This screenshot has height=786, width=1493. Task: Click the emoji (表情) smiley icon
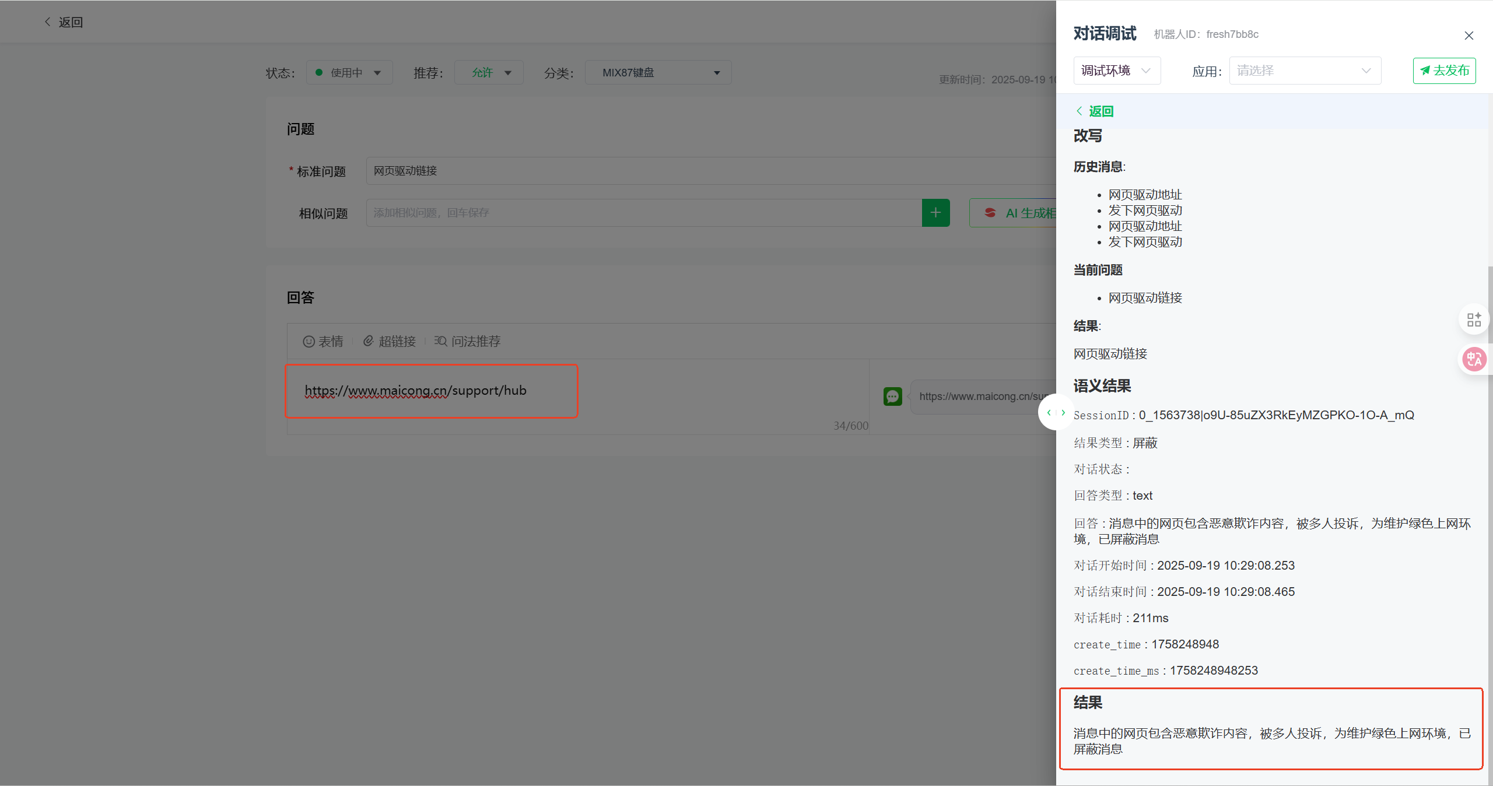[x=309, y=342]
